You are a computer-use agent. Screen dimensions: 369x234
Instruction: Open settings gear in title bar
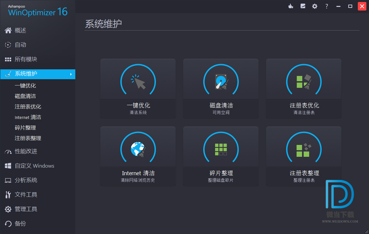click(315, 6)
